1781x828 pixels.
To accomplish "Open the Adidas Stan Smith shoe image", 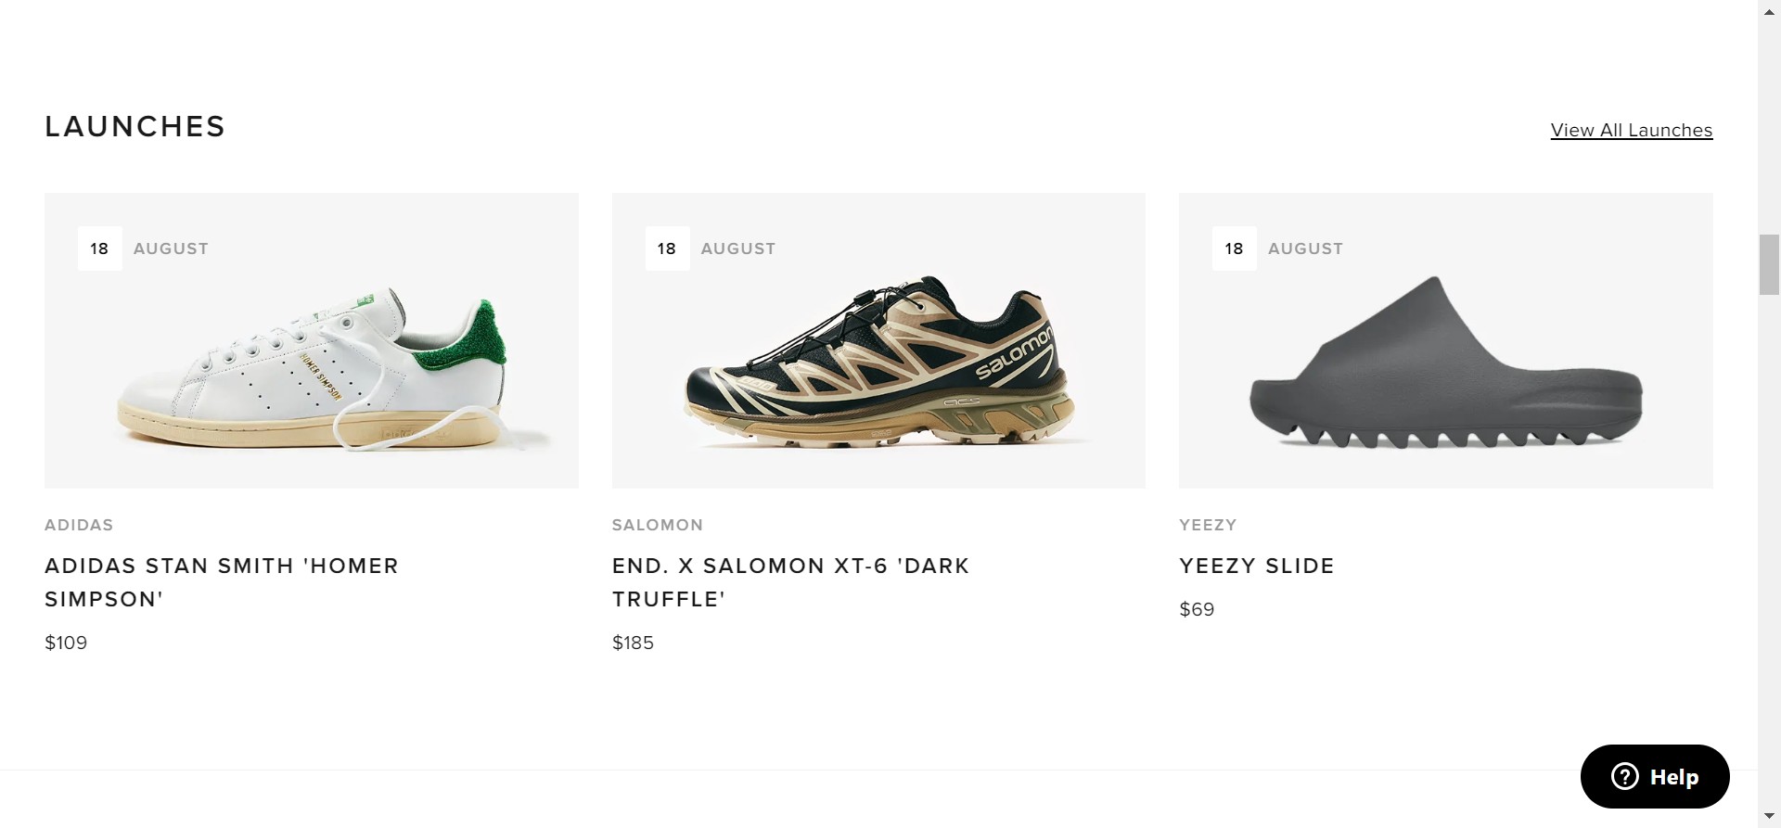I will pos(312,371).
